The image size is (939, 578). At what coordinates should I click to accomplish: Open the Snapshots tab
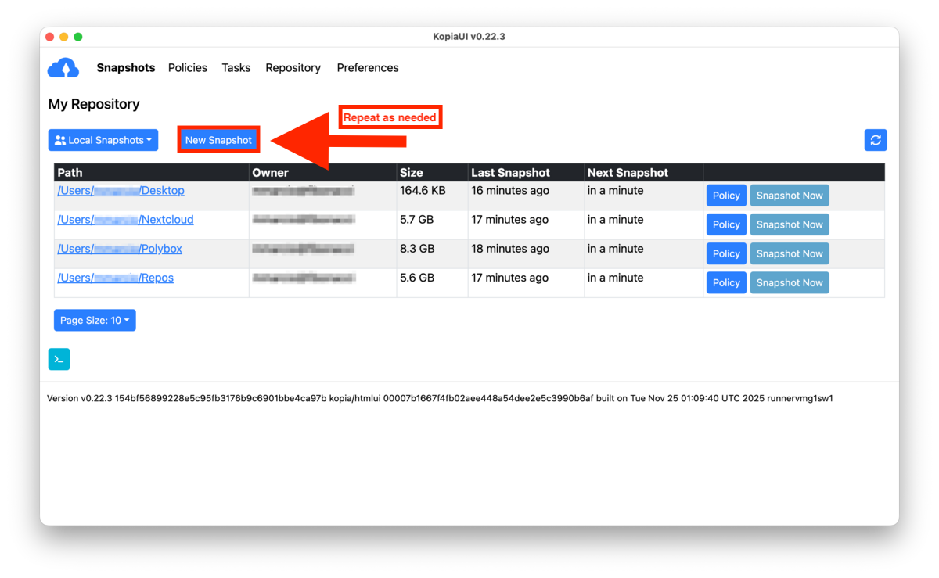[x=126, y=68]
